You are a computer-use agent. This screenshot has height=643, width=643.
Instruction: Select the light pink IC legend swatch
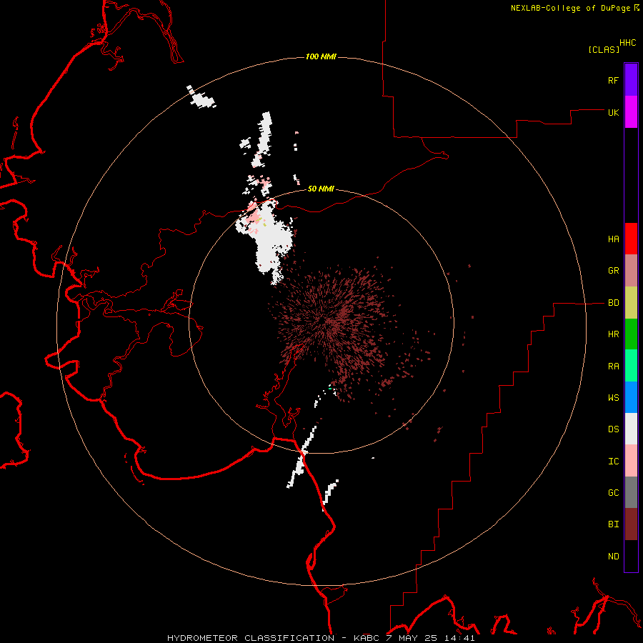[x=631, y=461]
